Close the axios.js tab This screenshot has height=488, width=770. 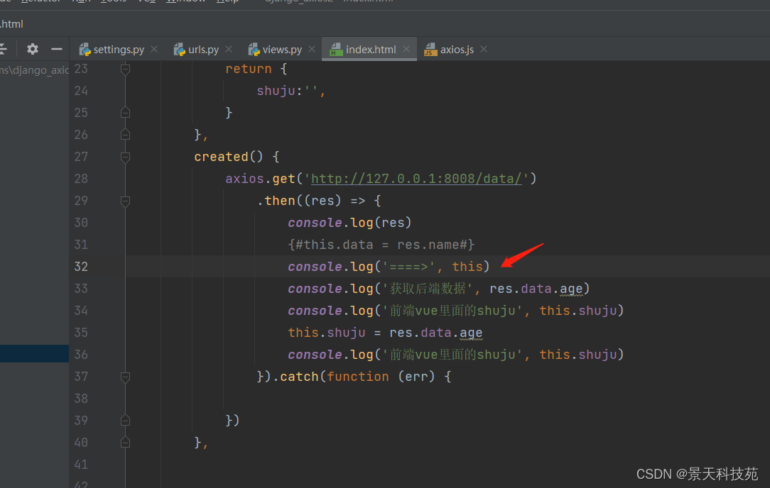[x=484, y=49]
